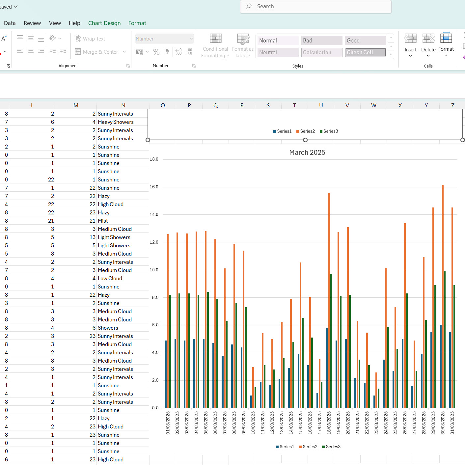Viewport: 465px width, 465px height.
Task: Expand the Merge & Center dropdown arrow
Action: click(x=124, y=52)
